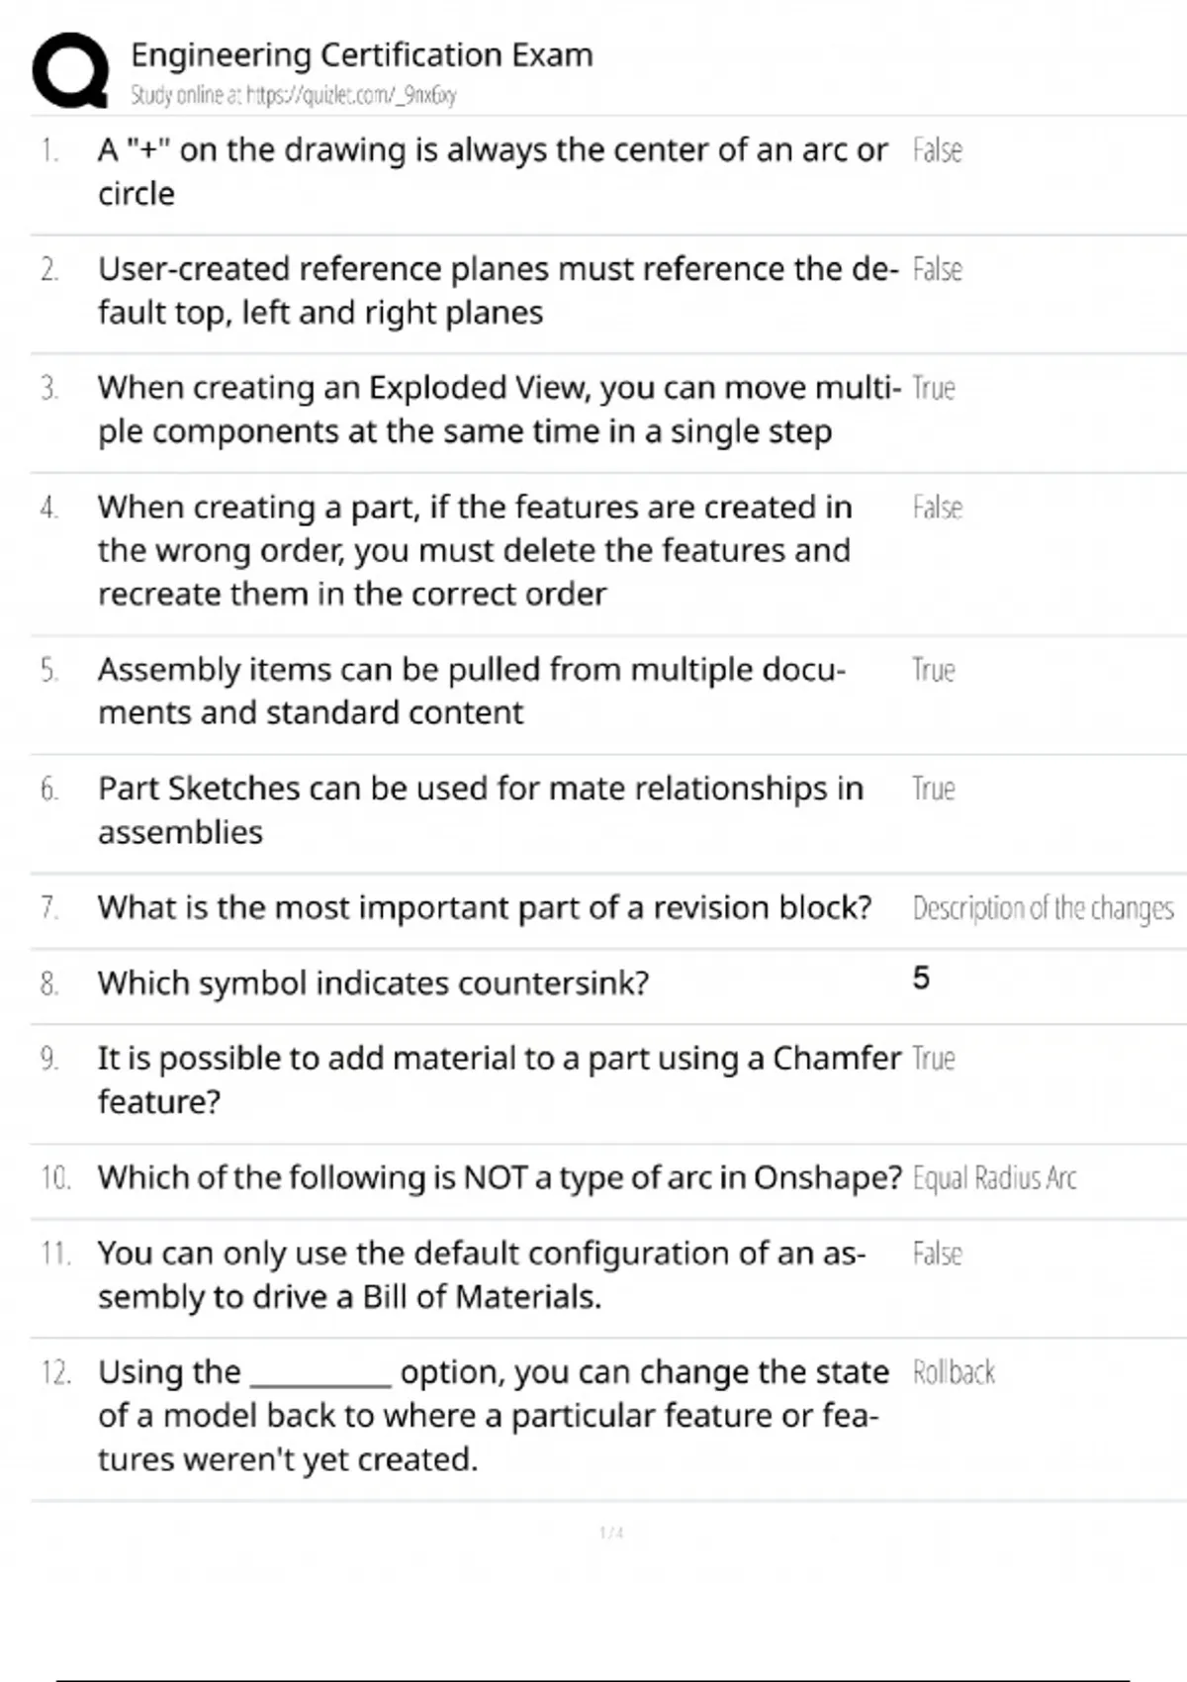This screenshot has height=1682, width=1187.
Task: Select the Part Sketches mate relationships question
Action: click(x=480, y=809)
